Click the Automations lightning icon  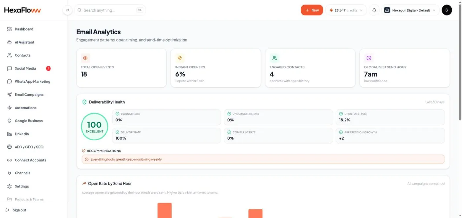click(9, 108)
